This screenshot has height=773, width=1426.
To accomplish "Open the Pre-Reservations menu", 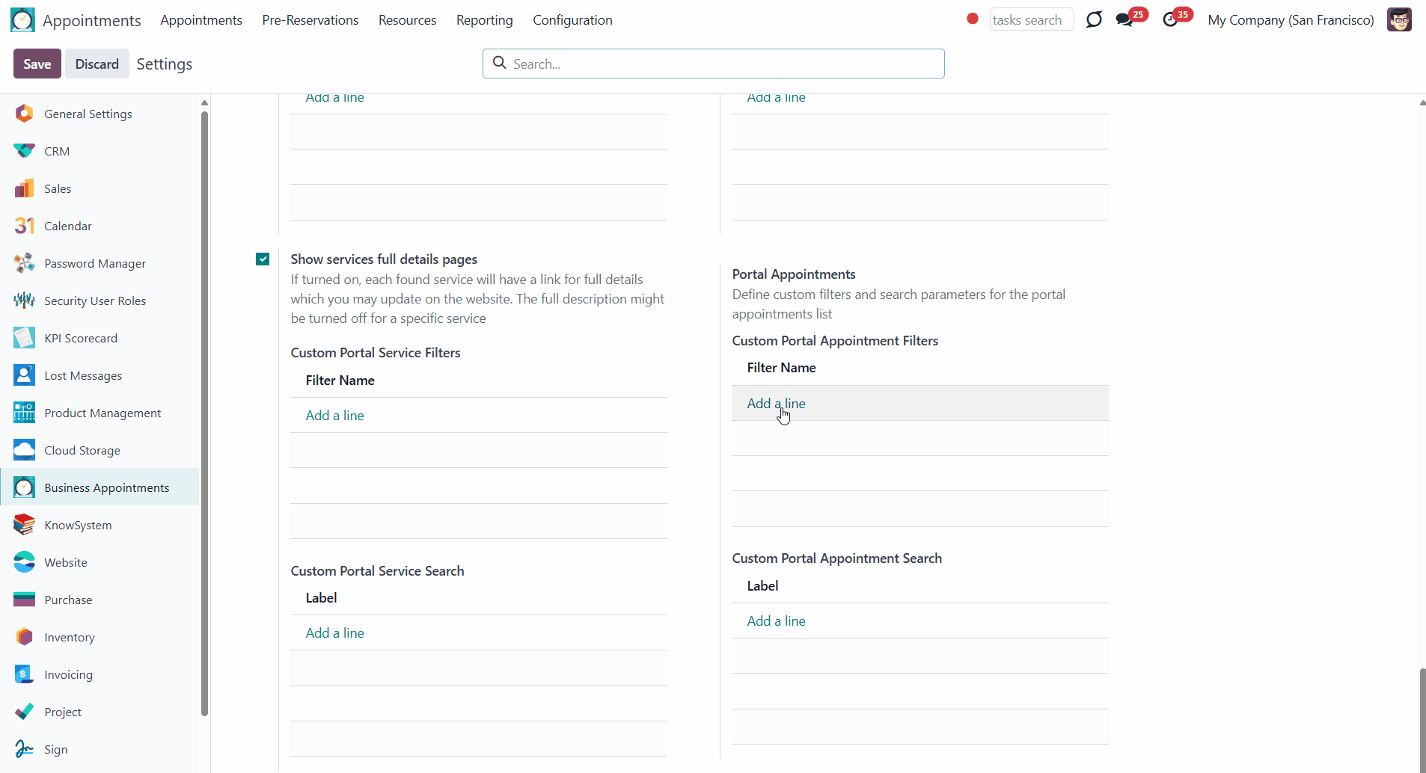I will click(x=310, y=20).
